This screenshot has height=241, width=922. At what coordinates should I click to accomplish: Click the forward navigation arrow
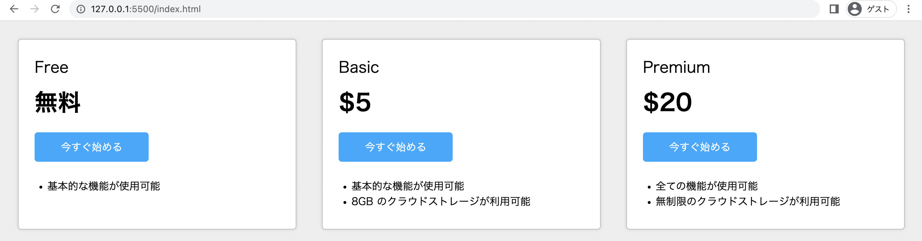[x=35, y=9]
